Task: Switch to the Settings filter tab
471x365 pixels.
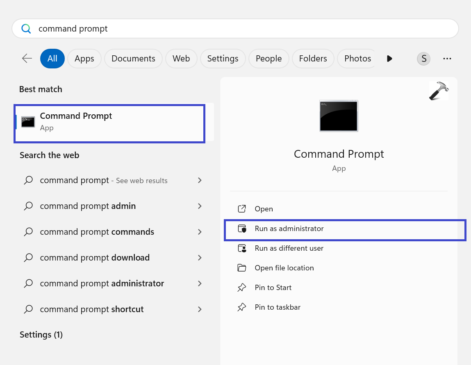Action: [223, 59]
